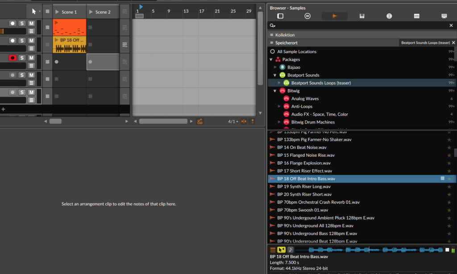Star the BP 14 On Beat Noise.wav sample
Image resolution: width=457 pixels, height=274 pixels.
tap(449, 147)
